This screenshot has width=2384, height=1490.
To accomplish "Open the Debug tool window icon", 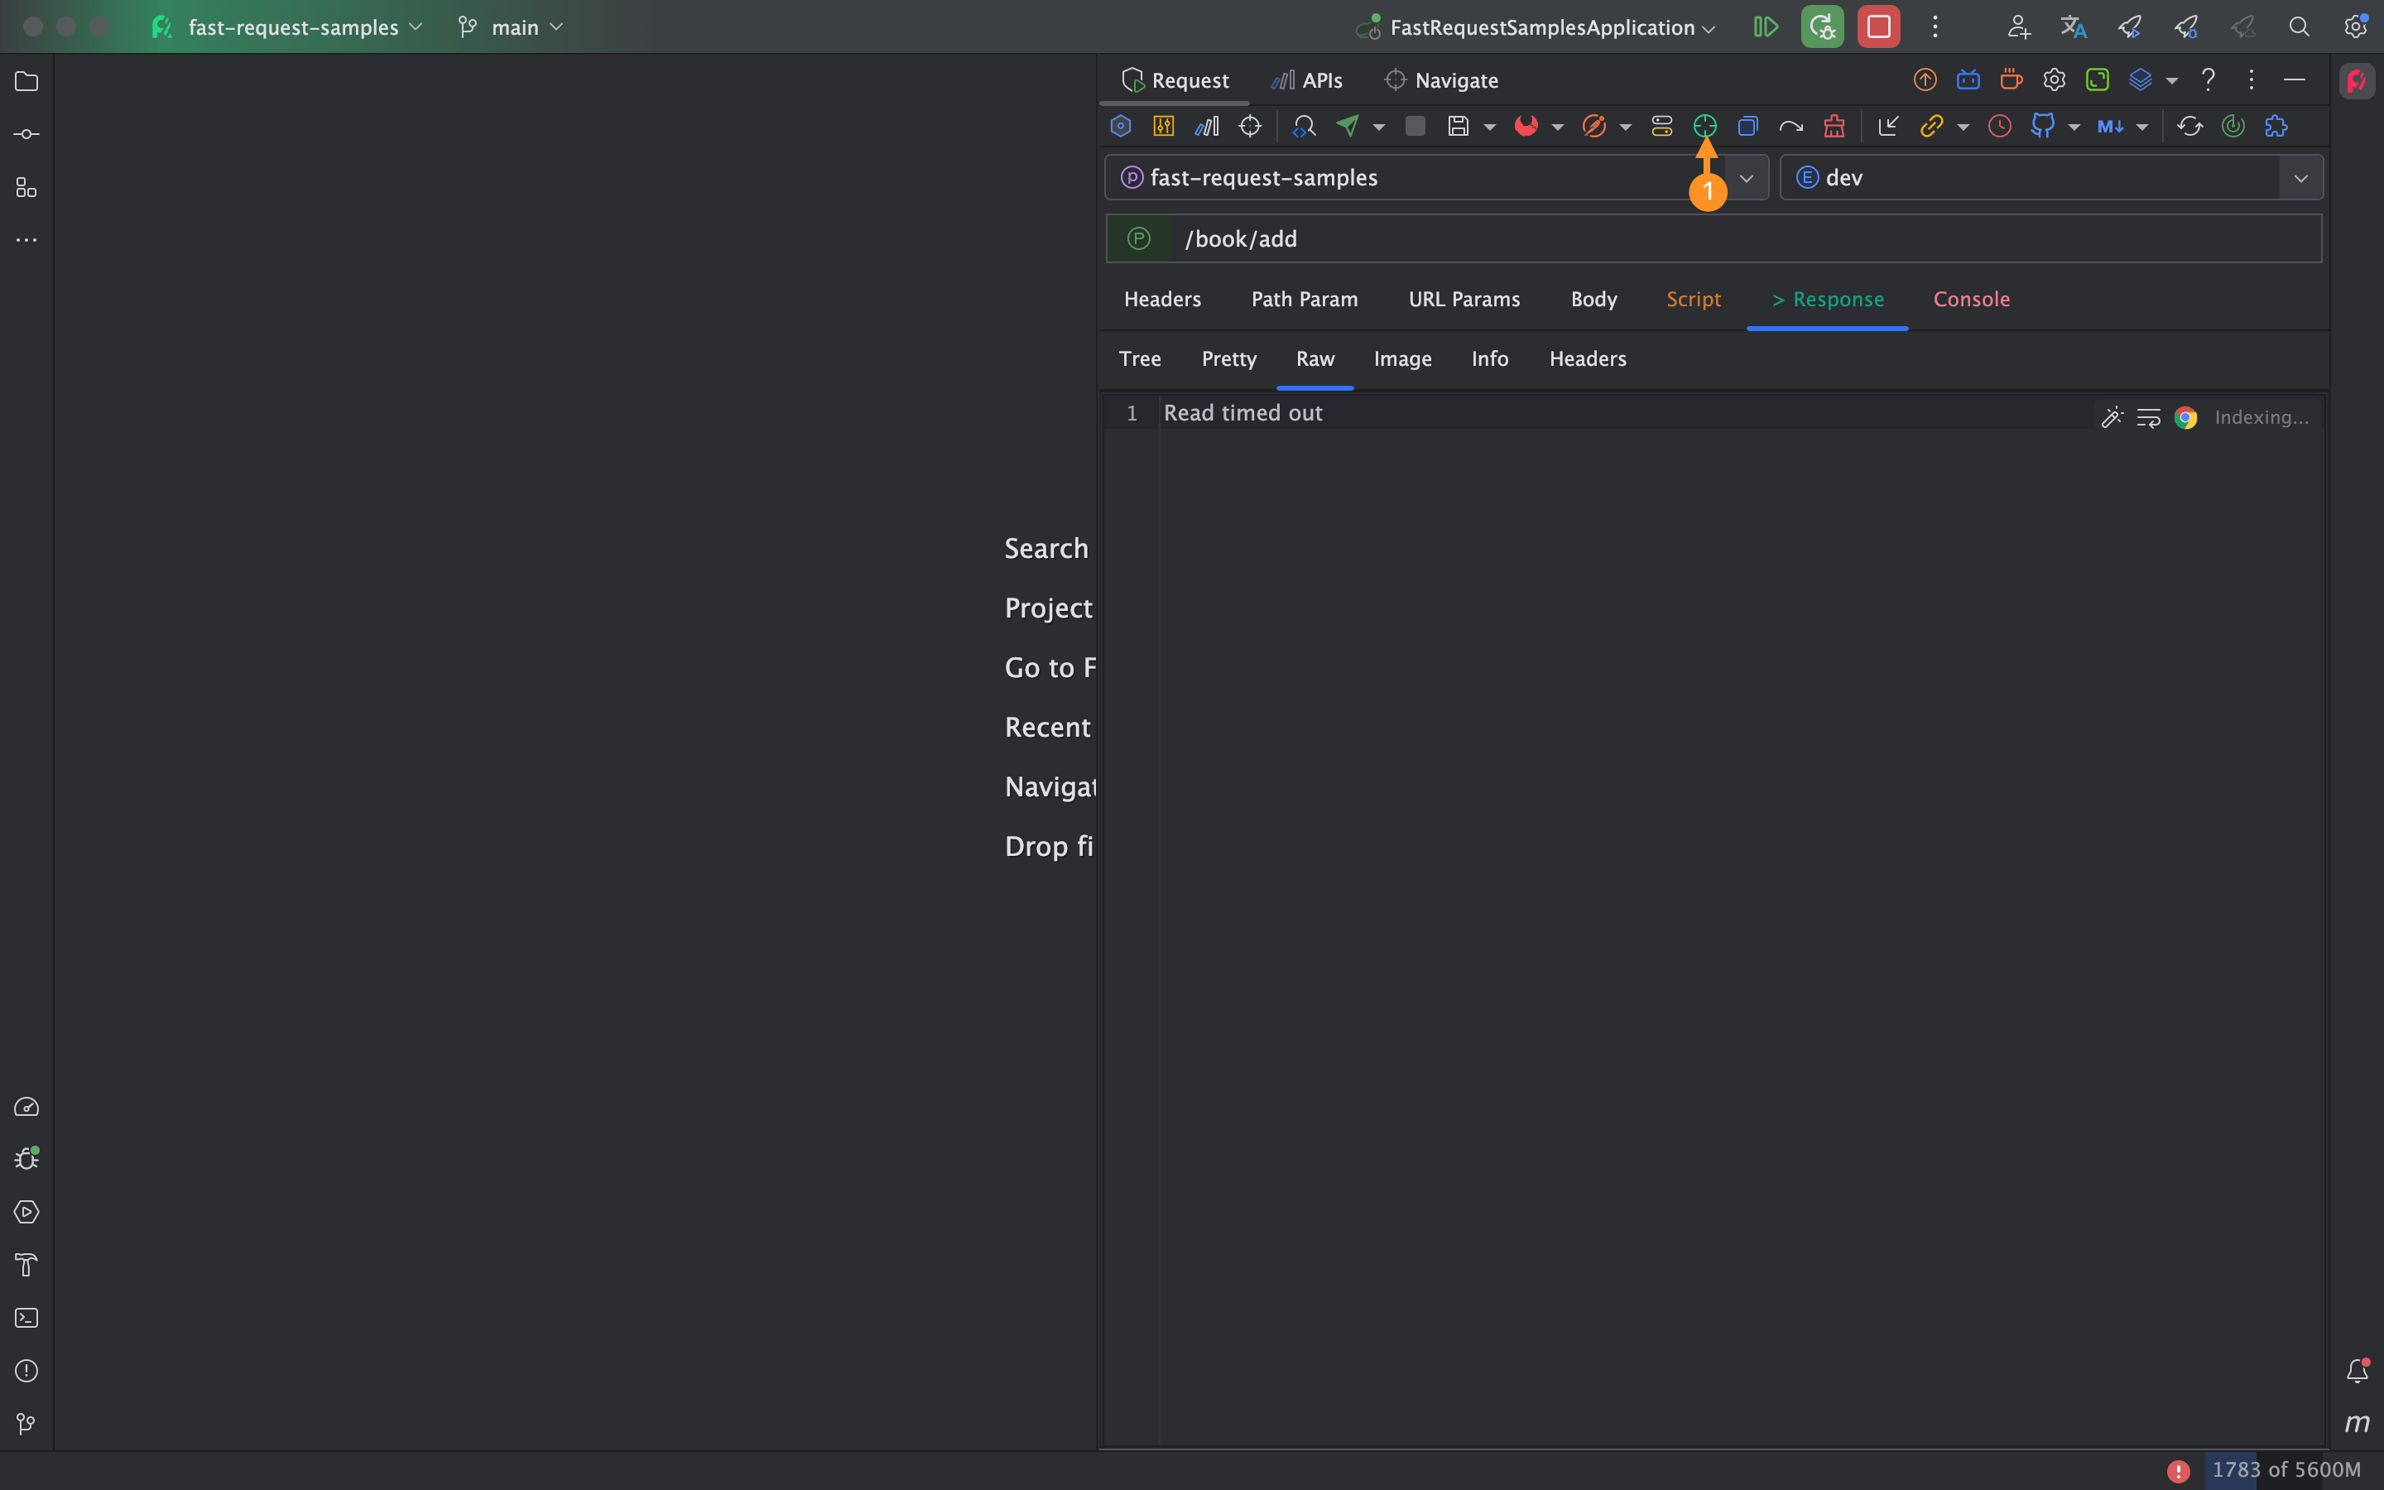I will coord(26,1159).
